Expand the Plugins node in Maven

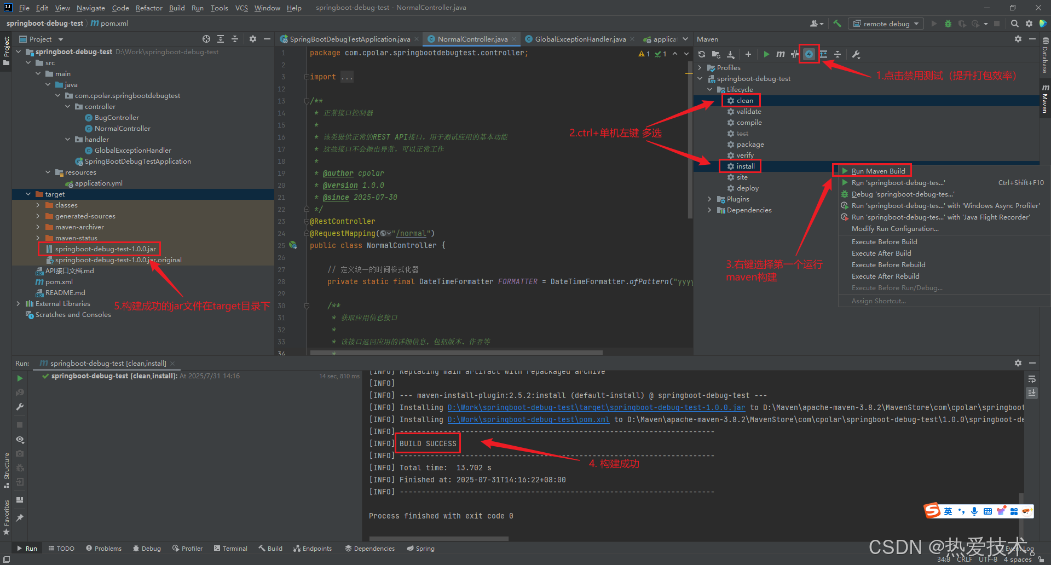coord(709,199)
